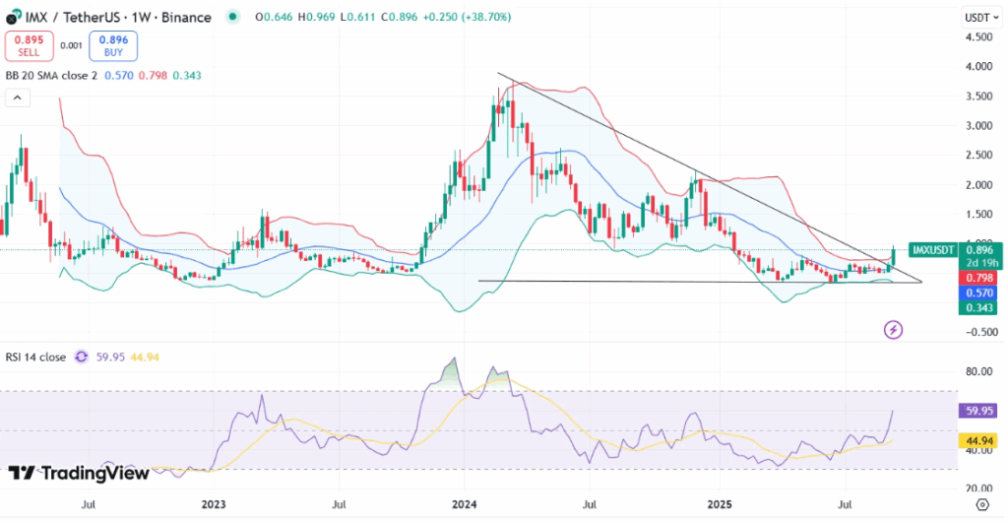
Task: Click the BB upper value 0.798 in legend
Action: click(x=153, y=75)
